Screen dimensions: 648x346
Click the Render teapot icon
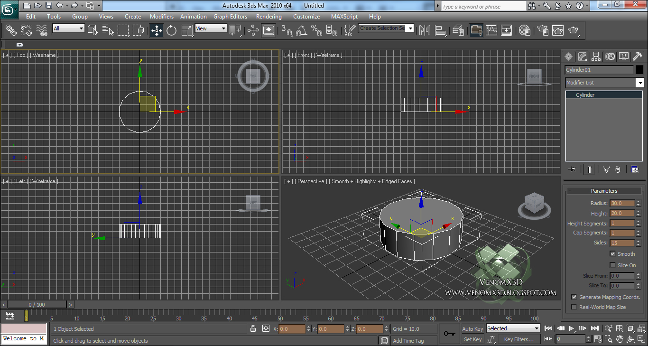[x=573, y=30]
